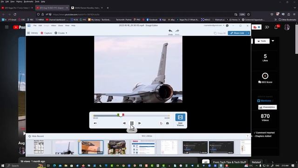Open Snagit account email dropdown
Screen dimensions: 298x168
coord(214,25)
